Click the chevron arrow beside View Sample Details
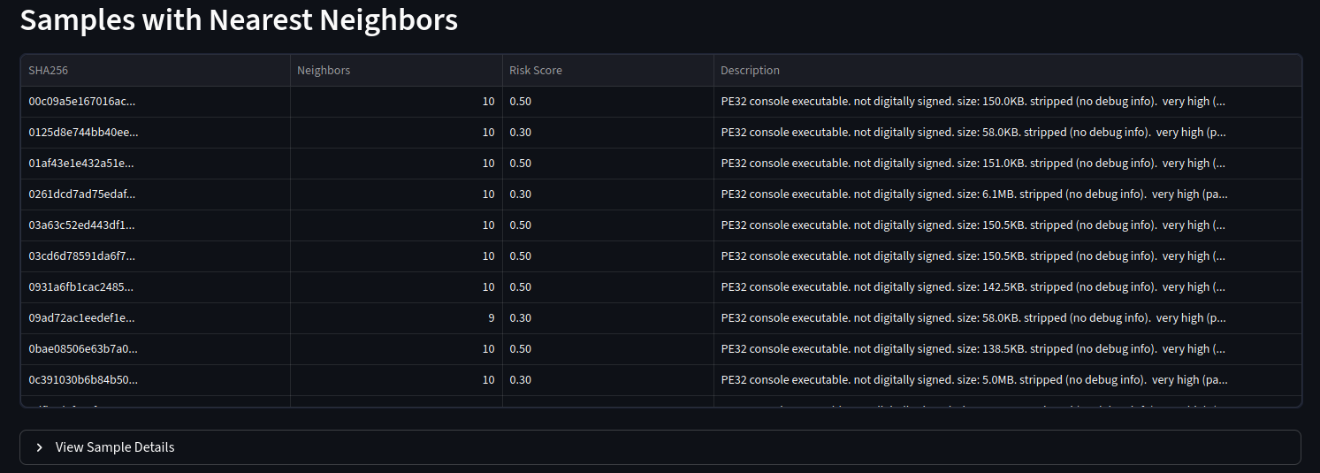Screen dimensions: 1320x473 tap(40, 447)
